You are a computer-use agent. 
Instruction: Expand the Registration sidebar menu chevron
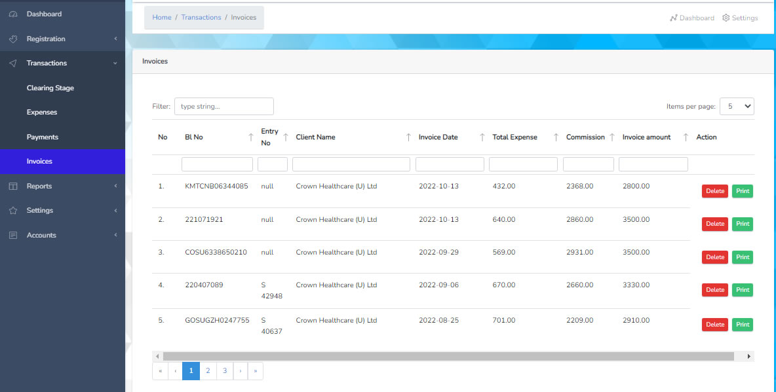pyautogui.click(x=115, y=39)
